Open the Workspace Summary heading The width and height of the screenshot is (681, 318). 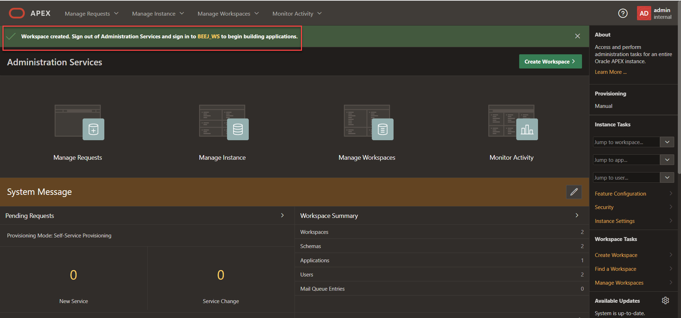[x=329, y=216]
